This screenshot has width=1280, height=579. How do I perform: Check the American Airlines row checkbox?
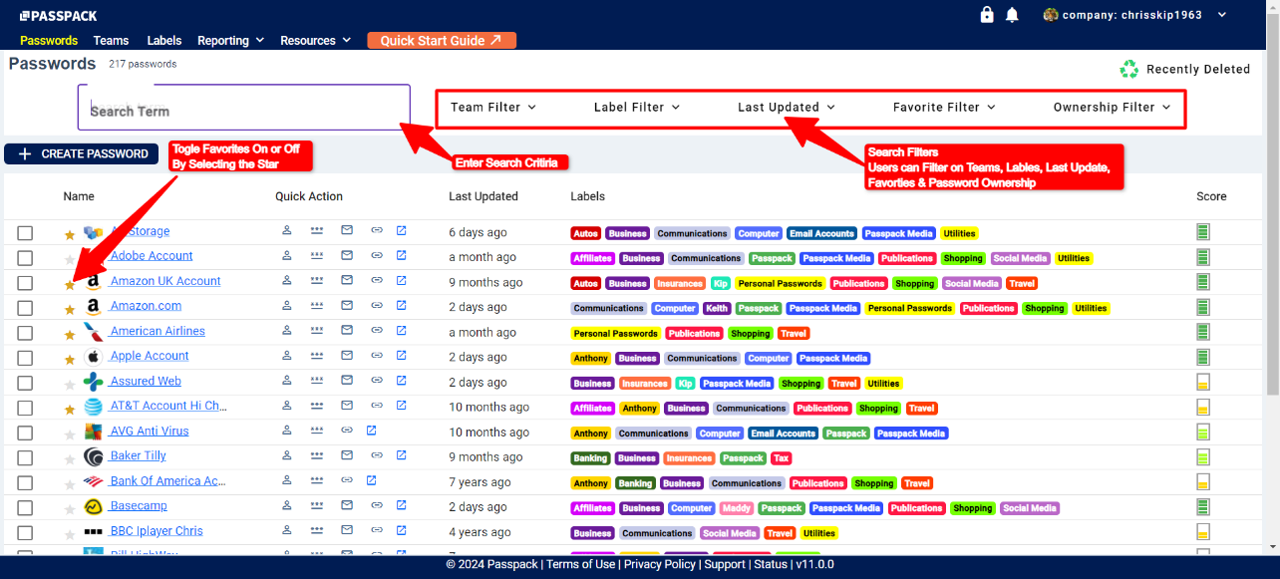point(25,333)
